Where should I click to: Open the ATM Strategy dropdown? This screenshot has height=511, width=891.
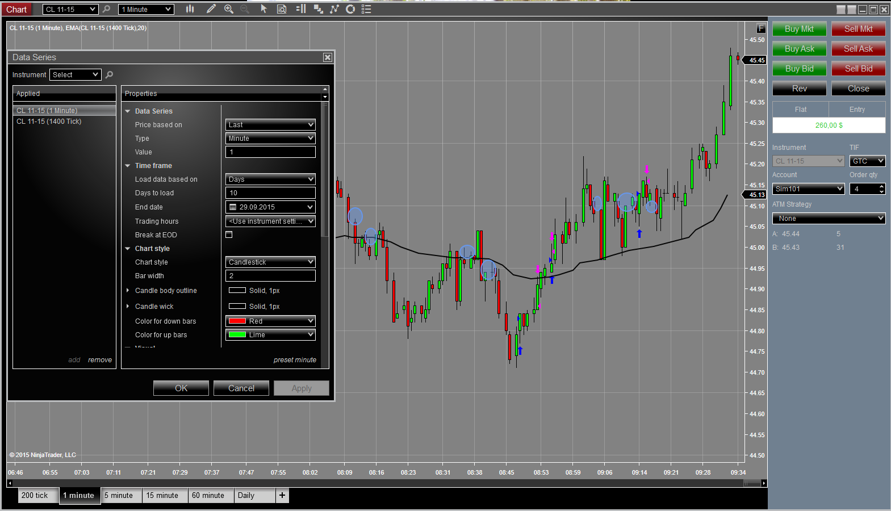[829, 219]
